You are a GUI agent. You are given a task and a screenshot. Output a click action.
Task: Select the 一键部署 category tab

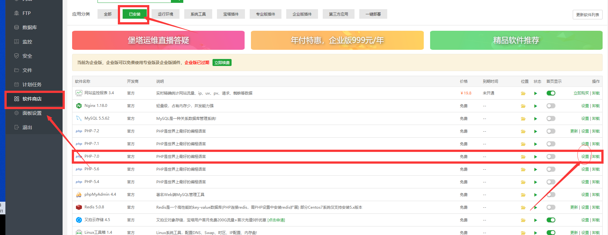coord(373,14)
